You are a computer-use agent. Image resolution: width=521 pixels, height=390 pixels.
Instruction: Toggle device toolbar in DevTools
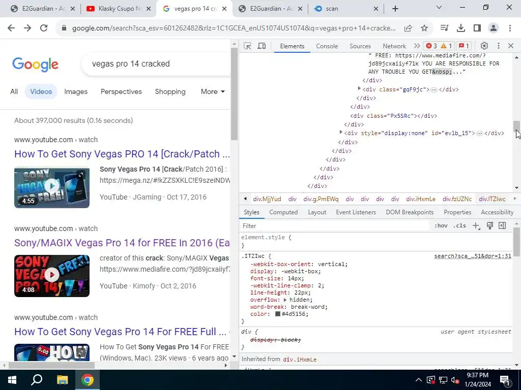coord(262,46)
